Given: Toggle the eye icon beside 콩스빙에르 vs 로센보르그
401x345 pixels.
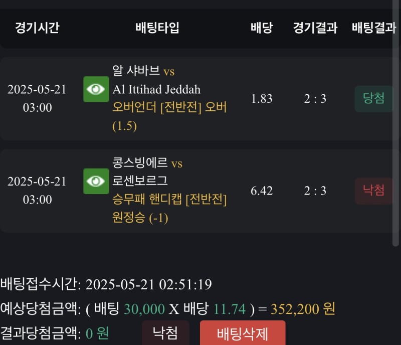Looking at the screenshot, I should 96,181.
